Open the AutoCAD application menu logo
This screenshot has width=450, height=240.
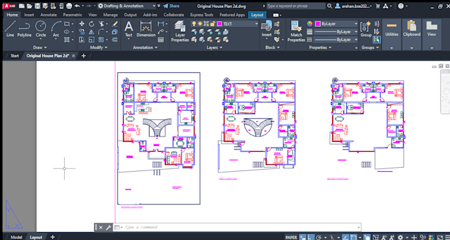coord(9,6)
